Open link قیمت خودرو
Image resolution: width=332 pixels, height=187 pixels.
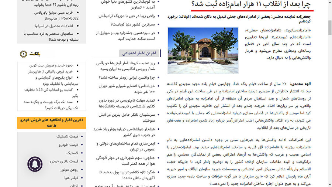click(x=69, y=144)
